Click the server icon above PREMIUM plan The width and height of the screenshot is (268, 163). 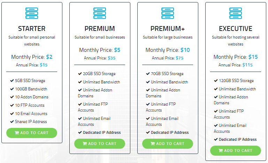point(100,13)
